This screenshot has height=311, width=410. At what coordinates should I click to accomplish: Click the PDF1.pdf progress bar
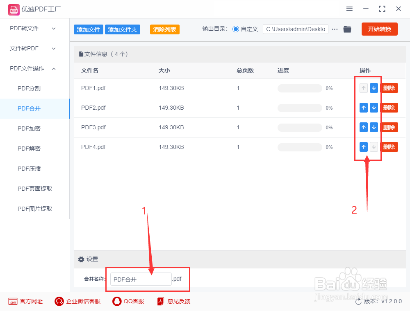[x=300, y=88]
